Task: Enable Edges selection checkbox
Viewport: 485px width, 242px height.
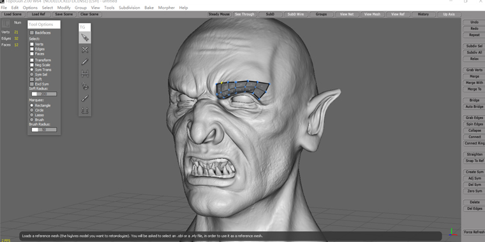Action: [32, 49]
